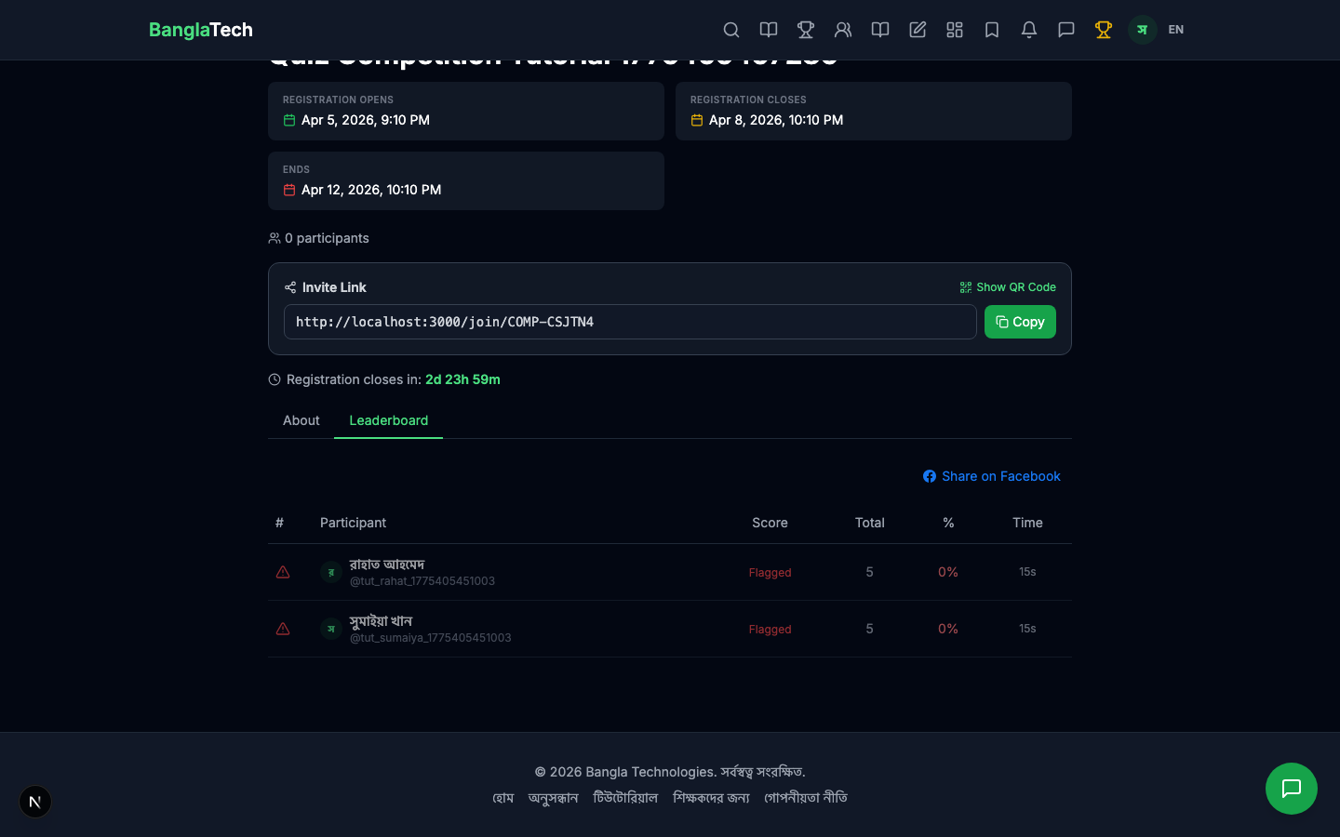Open notifications bell
The width and height of the screenshot is (1340, 837).
tap(1029, 30)
